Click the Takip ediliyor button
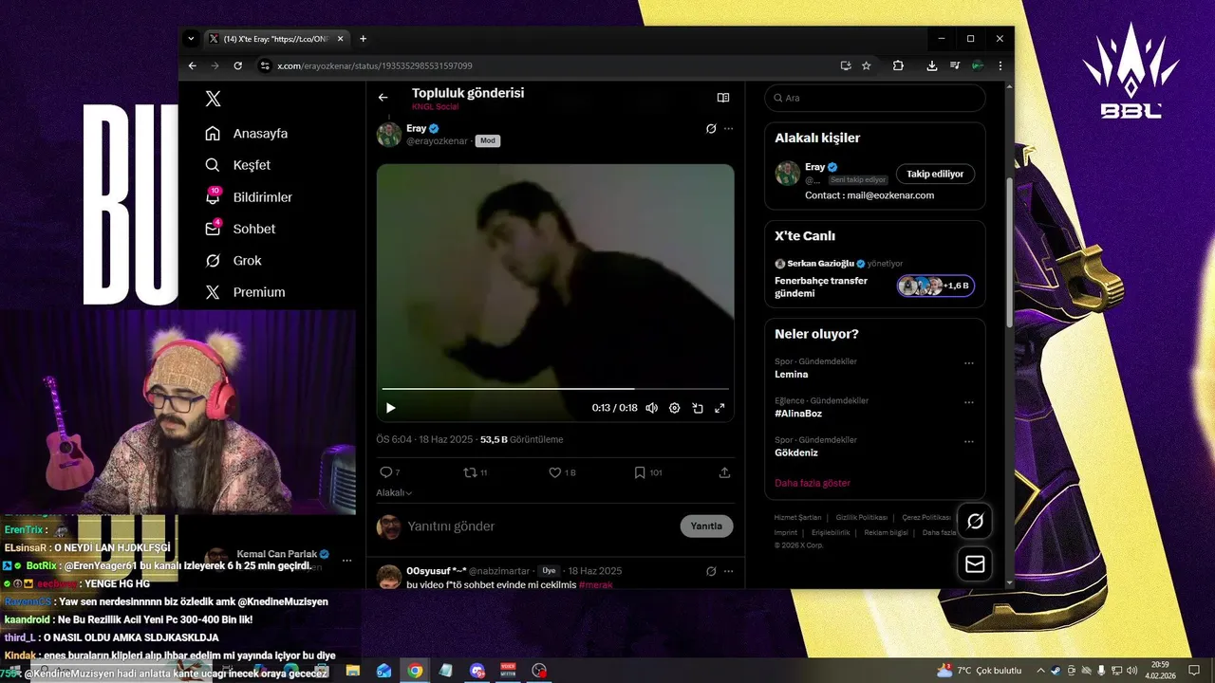The image size is (1215, 683). 935,174
